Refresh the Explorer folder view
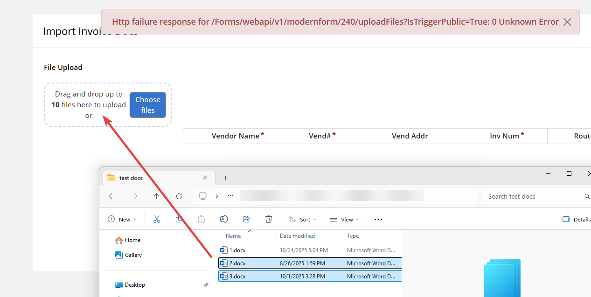 click(179, 196)
